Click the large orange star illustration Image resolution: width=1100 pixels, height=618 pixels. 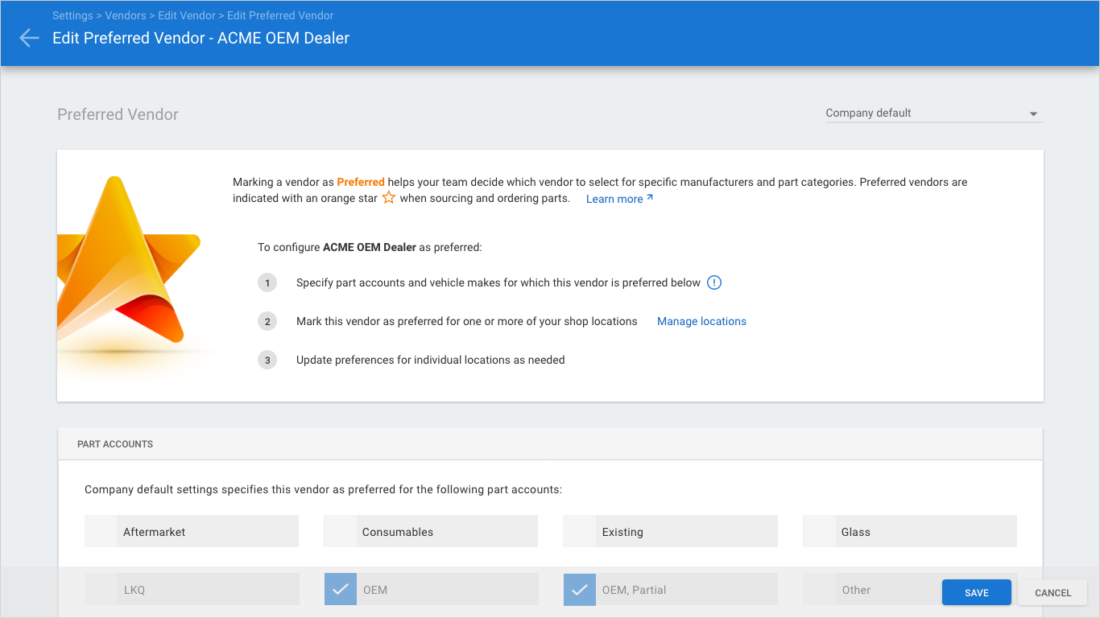(x=129, y=262)
